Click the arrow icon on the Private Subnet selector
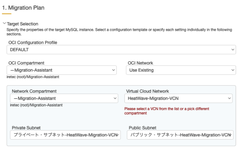 [119, 135]
